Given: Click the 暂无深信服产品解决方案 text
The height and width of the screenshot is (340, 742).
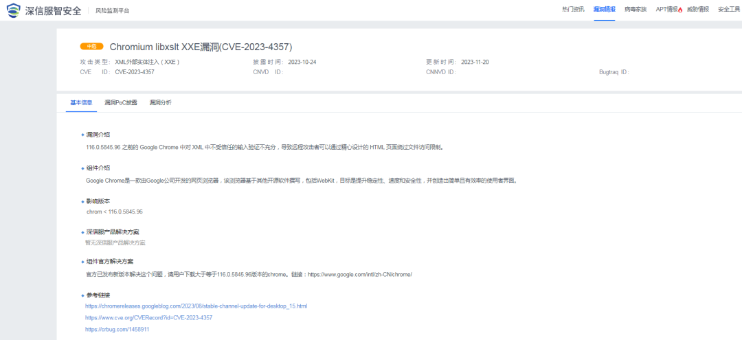Looking at the screenshot, I should (115, 242).
